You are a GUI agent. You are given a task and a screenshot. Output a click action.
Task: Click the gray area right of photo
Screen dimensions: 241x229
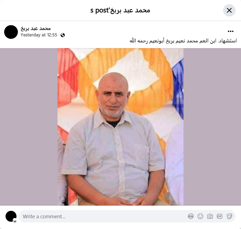point(212,127)
